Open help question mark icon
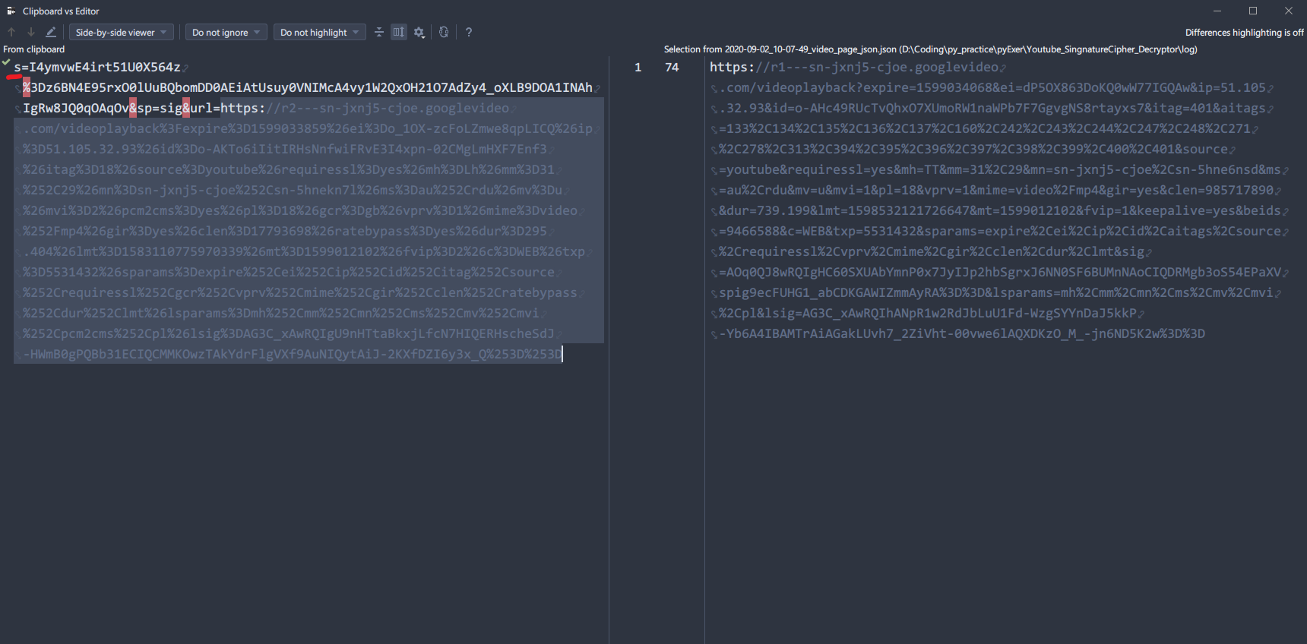The height and width of the screenshot is (644, 1307). click(469, 32)
